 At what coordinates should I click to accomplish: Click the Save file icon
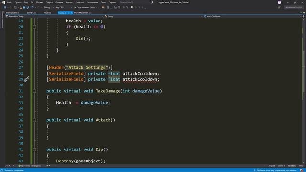tap(24, 8)
